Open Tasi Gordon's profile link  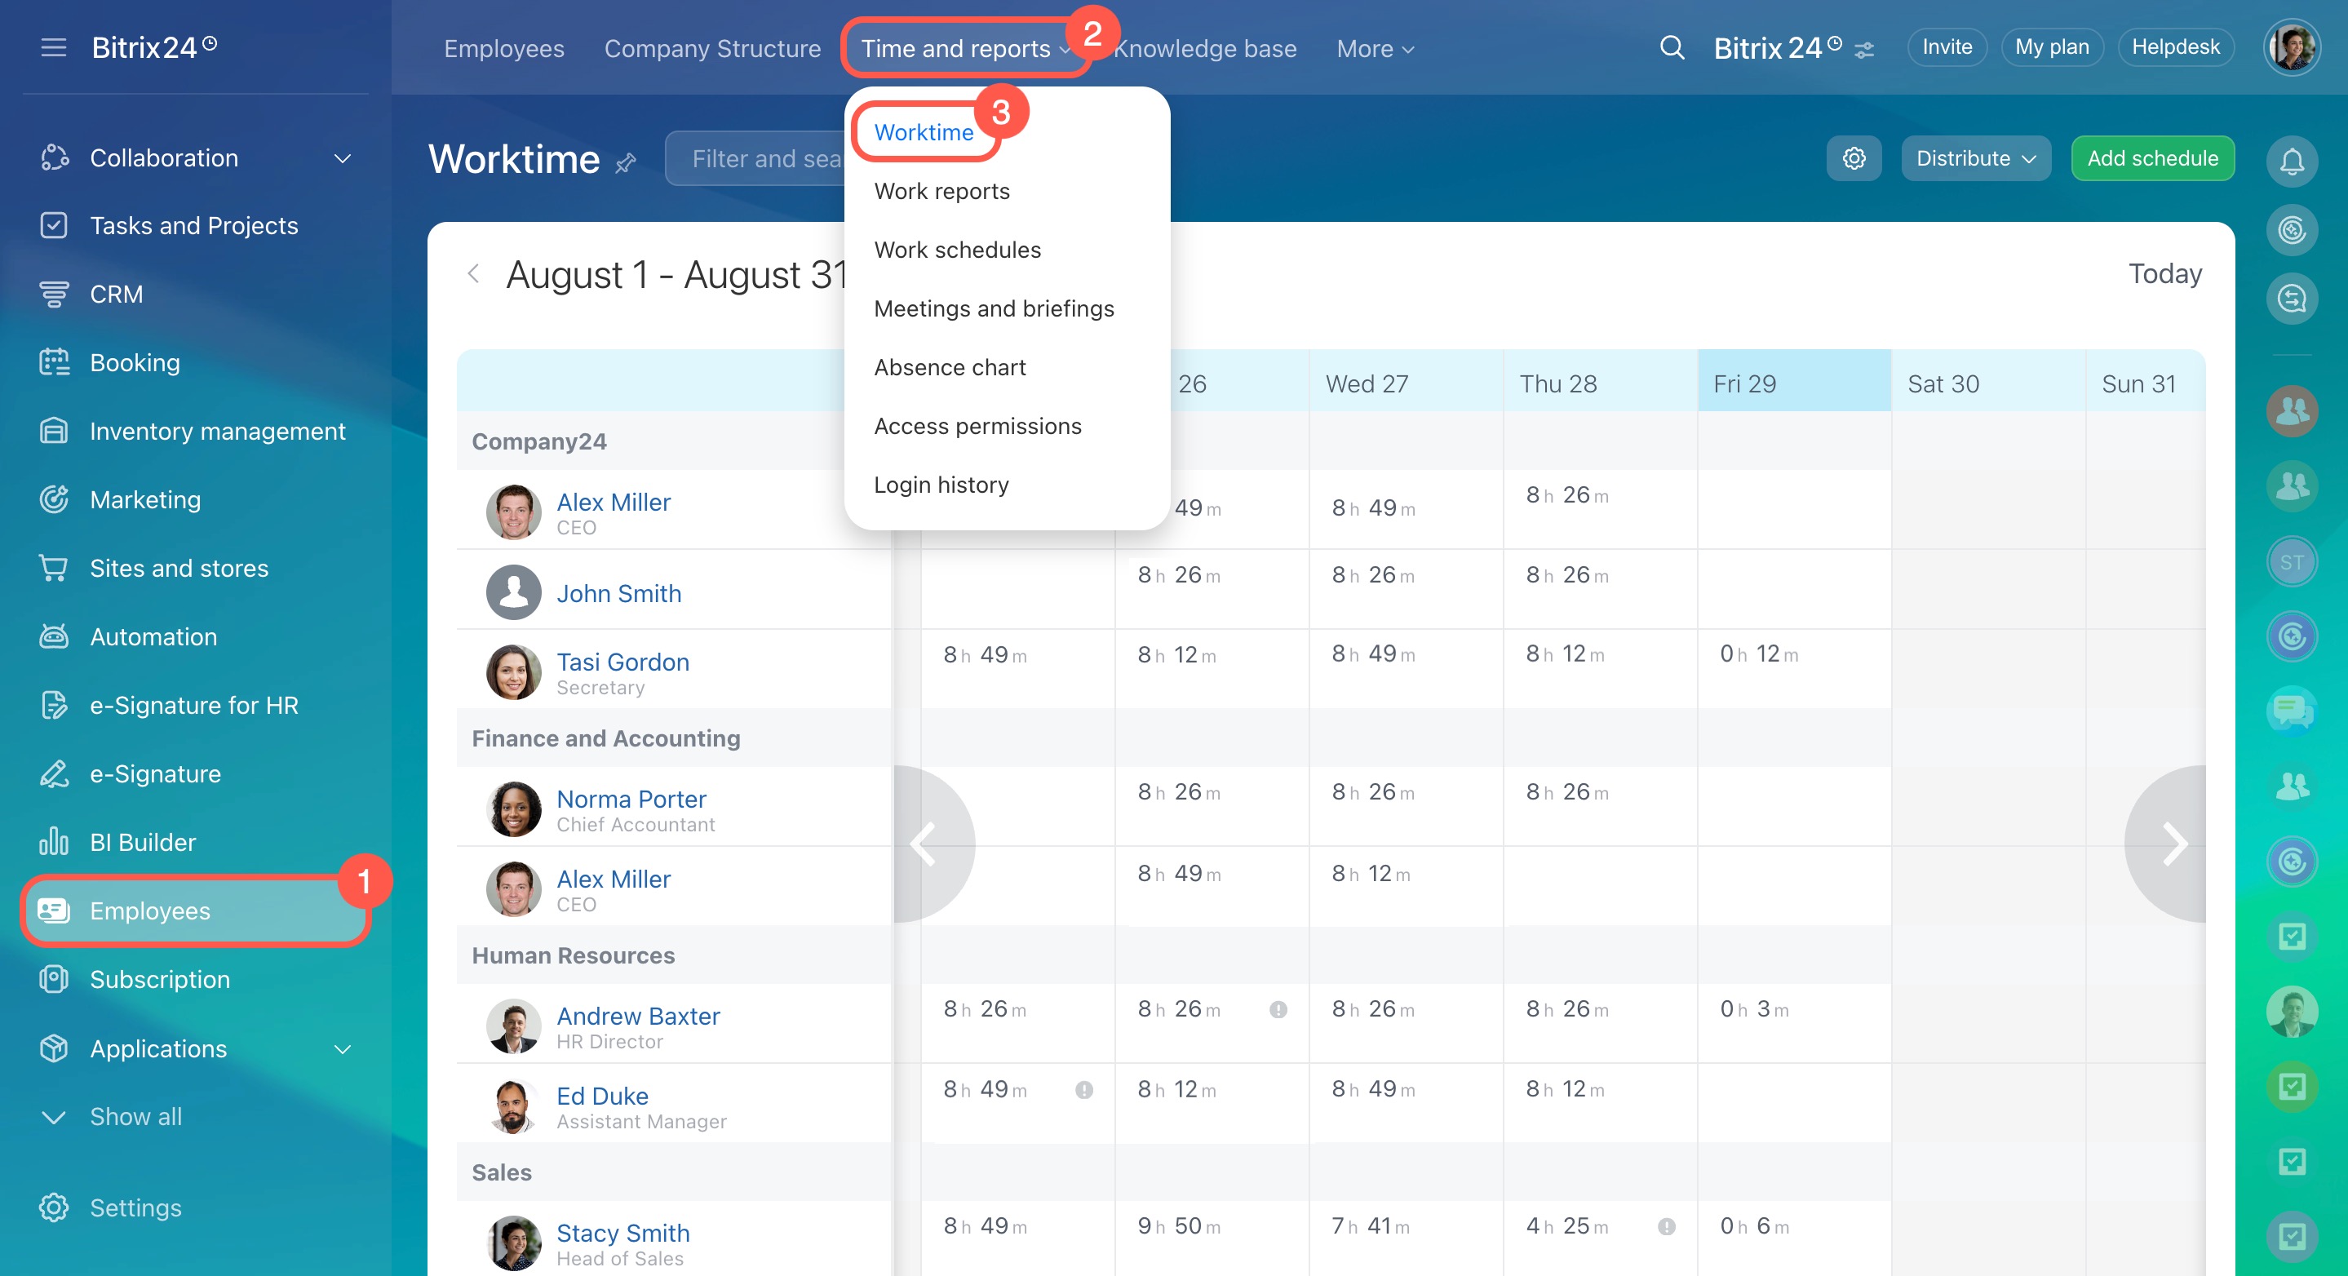(622, 662)
